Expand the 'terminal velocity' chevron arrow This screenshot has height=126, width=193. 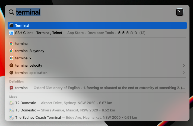click(x=184, y=66)
